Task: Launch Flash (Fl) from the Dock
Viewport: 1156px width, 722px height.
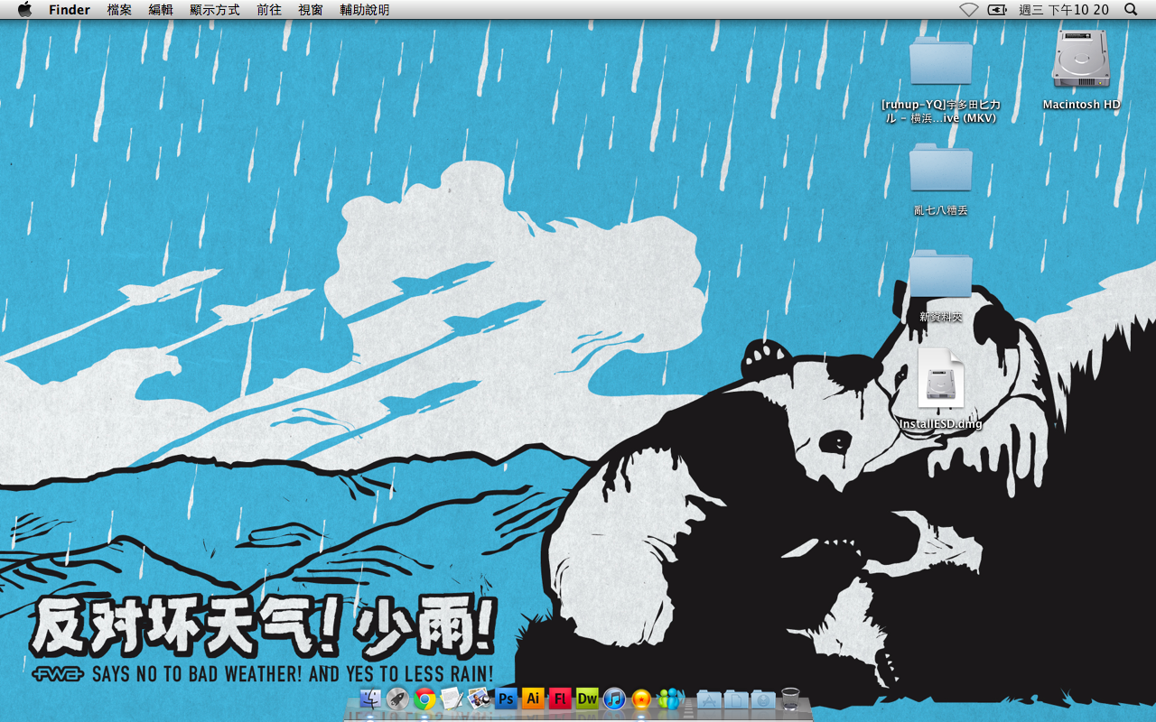Action: pyautogui.click(x=560, y=699)
